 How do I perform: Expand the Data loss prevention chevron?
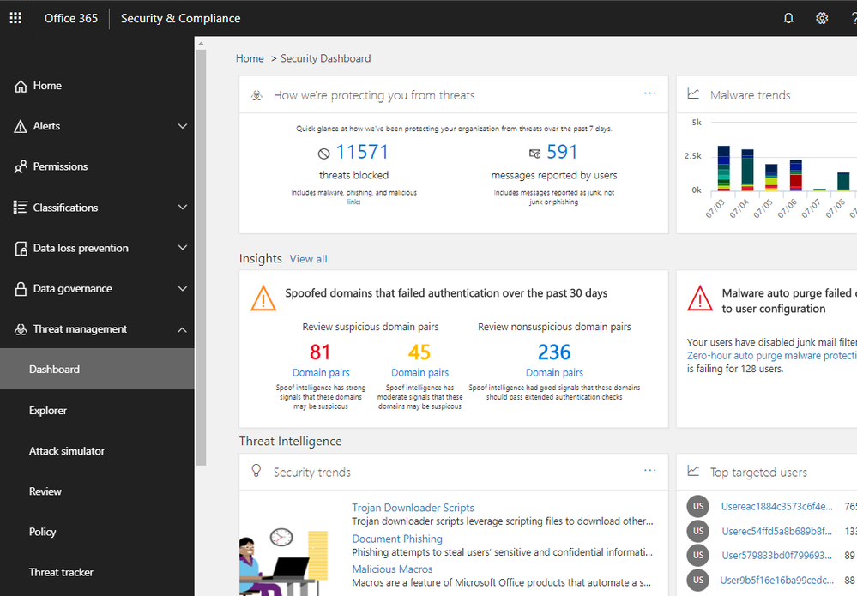182,248
